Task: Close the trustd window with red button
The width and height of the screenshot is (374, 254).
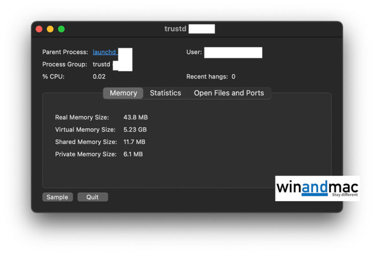Action: (39, 29)
